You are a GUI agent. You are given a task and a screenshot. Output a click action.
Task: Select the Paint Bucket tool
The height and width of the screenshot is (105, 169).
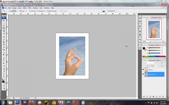pyautogui.click(x=4, y=50)
